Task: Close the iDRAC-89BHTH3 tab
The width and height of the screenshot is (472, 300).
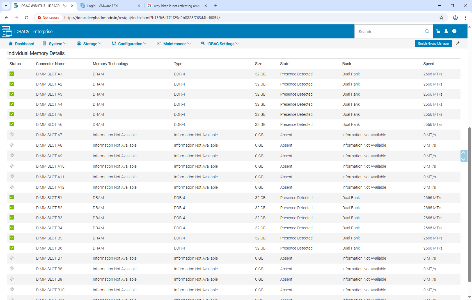Action: [x=72, y=6]
